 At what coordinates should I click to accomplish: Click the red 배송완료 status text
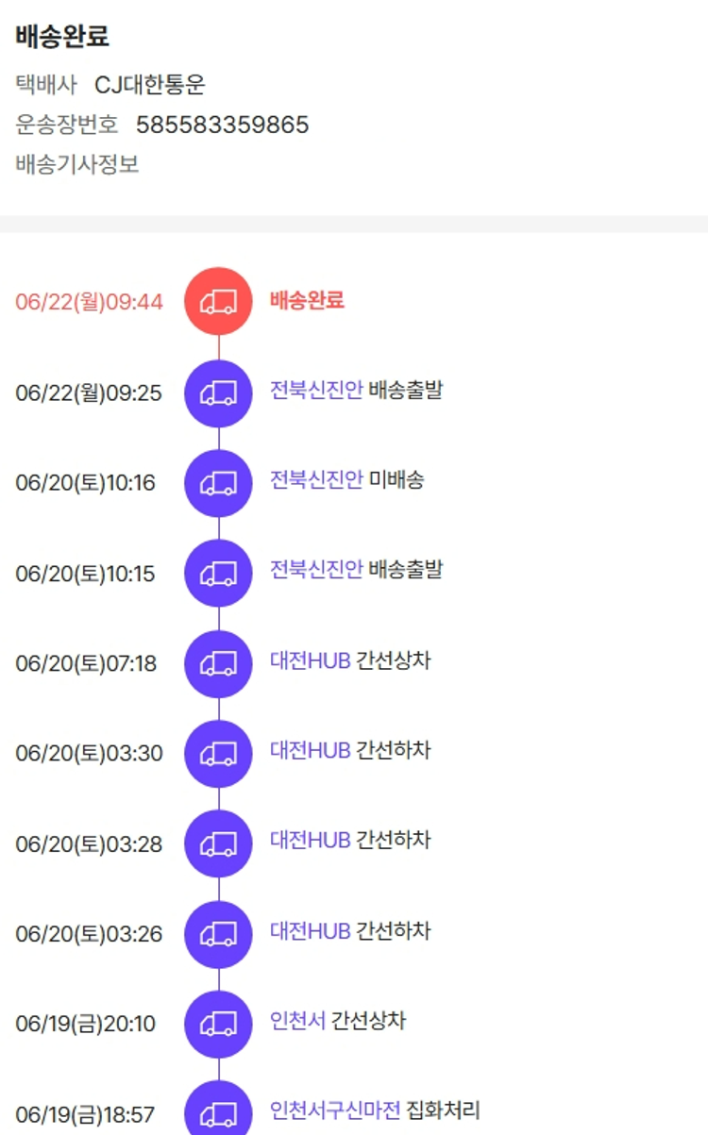click(307, 300)
